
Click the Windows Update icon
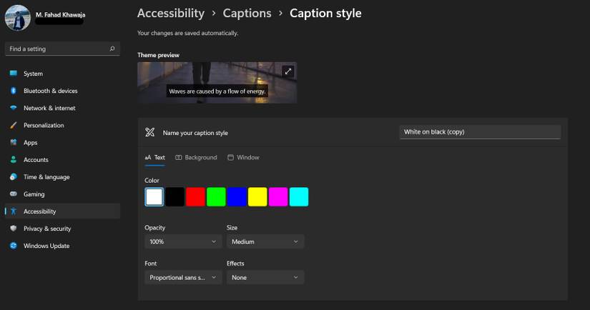pos(14,246)
